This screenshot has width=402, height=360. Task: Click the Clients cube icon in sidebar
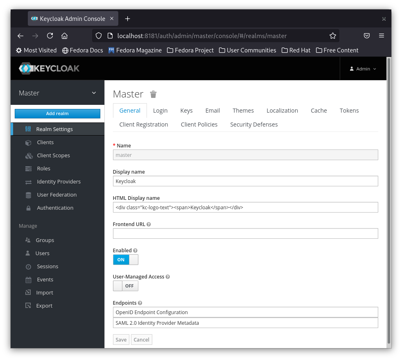[x=28, y=143]
